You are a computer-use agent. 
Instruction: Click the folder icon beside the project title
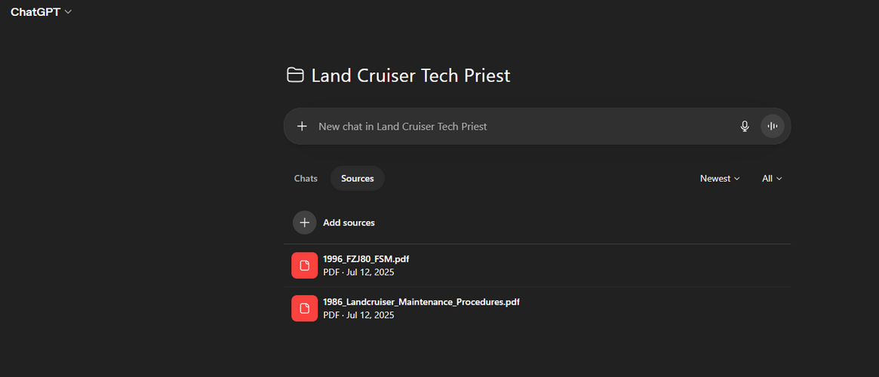point(295,75)
